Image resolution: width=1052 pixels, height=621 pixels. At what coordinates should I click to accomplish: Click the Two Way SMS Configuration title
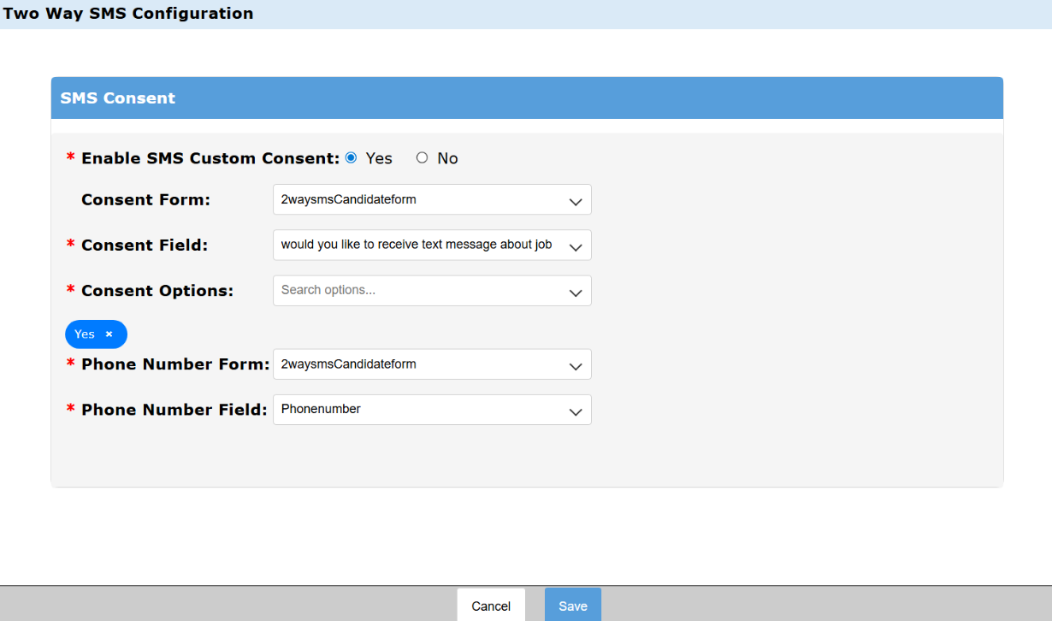128,14
